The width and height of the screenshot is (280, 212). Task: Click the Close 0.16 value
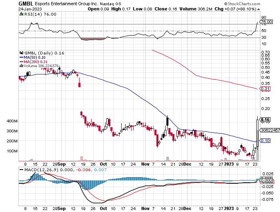pyautogui.click(x=166, y=9)
